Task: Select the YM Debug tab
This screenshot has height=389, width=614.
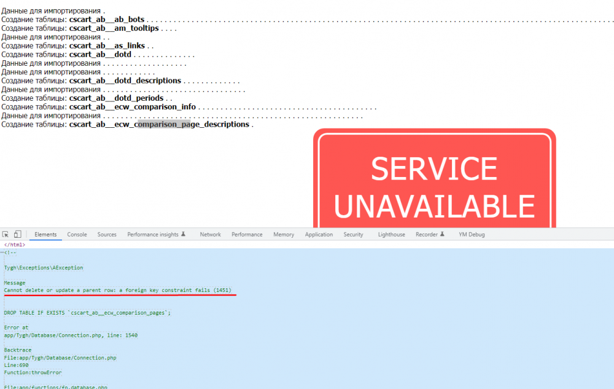Action: [472, 234]
